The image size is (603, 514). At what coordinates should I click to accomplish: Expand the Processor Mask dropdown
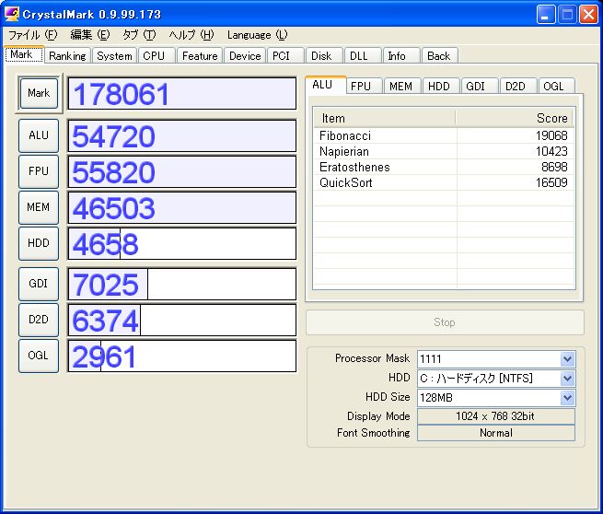coord(567,358)
